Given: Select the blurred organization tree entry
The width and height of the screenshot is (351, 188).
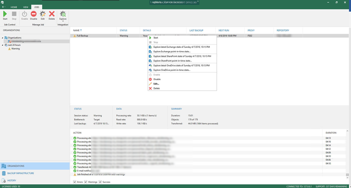Looking at the screenshot, I should click(25, 41).
